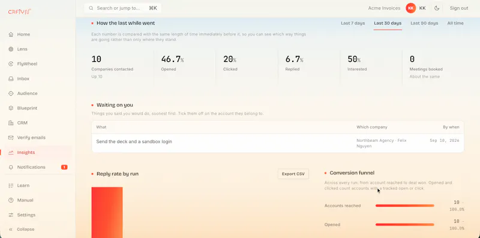Open the FlyWheel icon

click(11, 64)
